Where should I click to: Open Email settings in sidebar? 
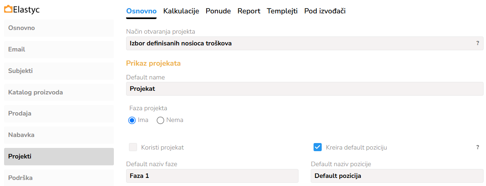click(59, 49)
